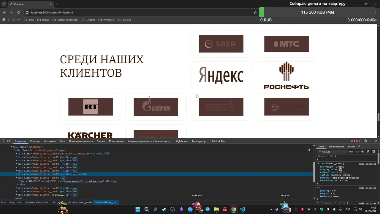This screenshot has width=380, height=214.
Task: Expand the border shorthand property triangle
Action: (x=331, y=178)
